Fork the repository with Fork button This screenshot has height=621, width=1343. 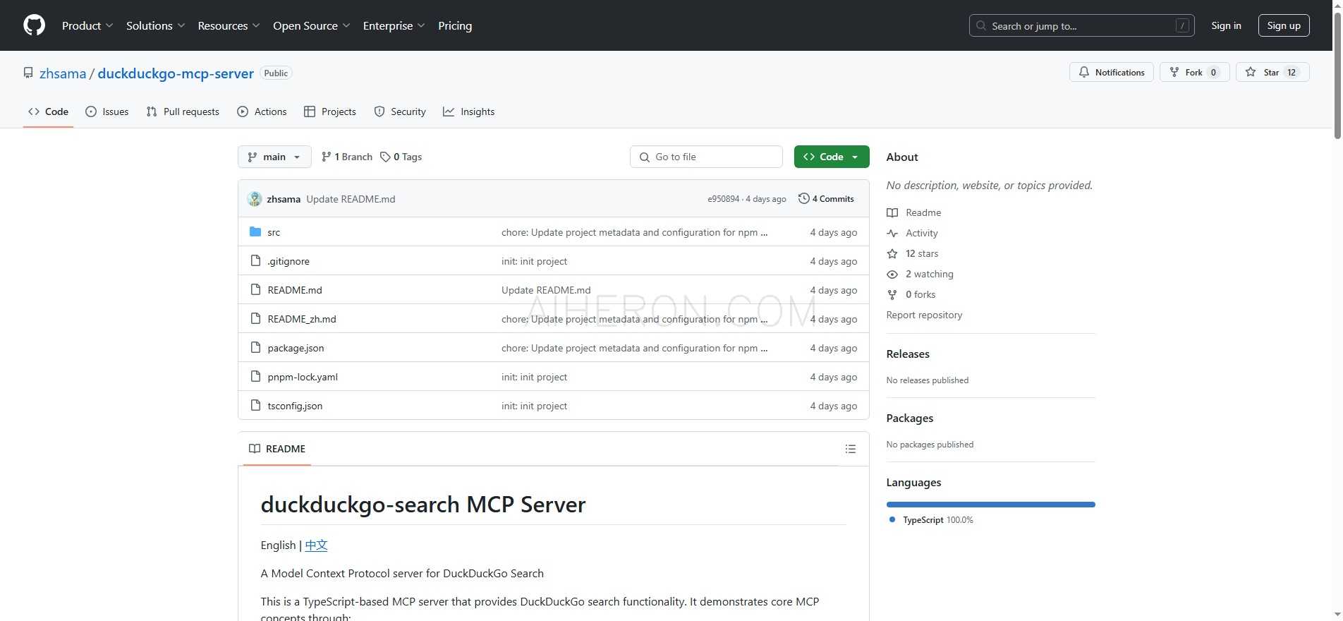[x=1195, y=72]
